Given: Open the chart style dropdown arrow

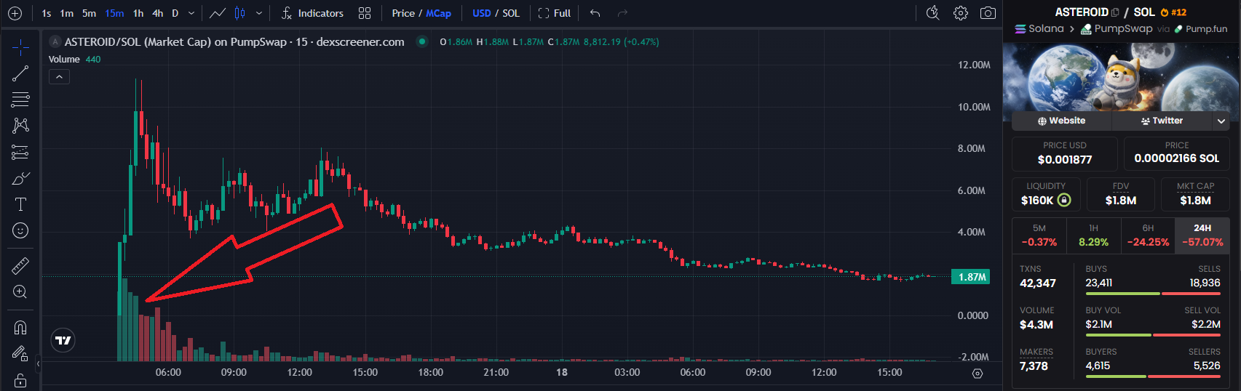Looking at the screenshot, I should click(259, 13).
